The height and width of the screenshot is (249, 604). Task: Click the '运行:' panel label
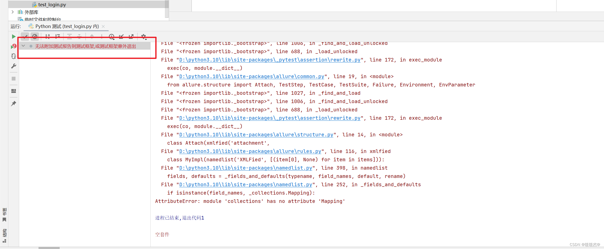click(x=16, y=26)
